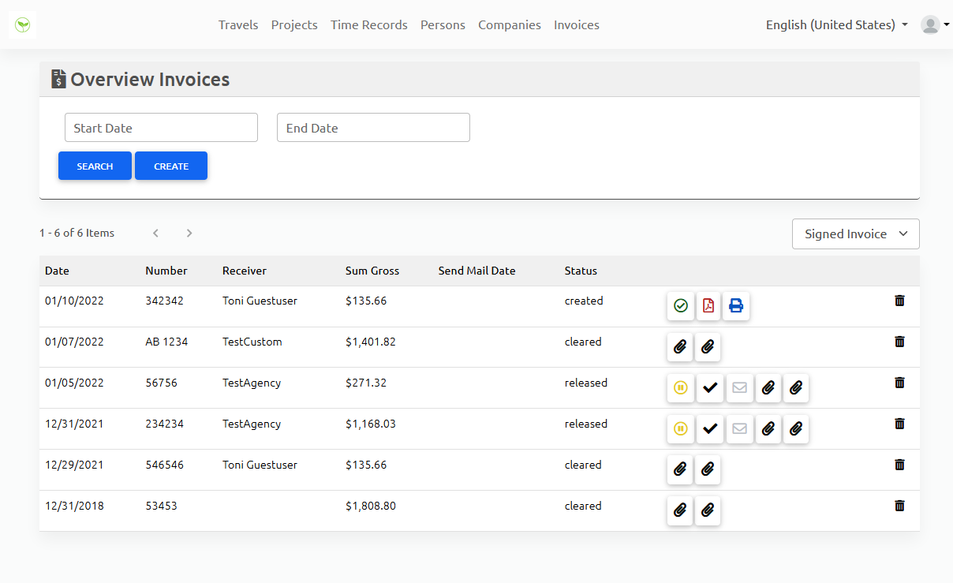Go to the Time Records menu
The height and width of the screenshot is (583, 953).
(368, 25)
